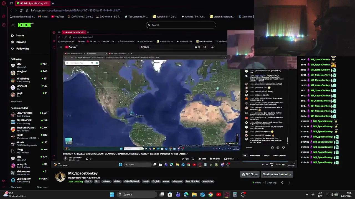
Task: Open Windows Start menu
Action: [x=112, y=195]
